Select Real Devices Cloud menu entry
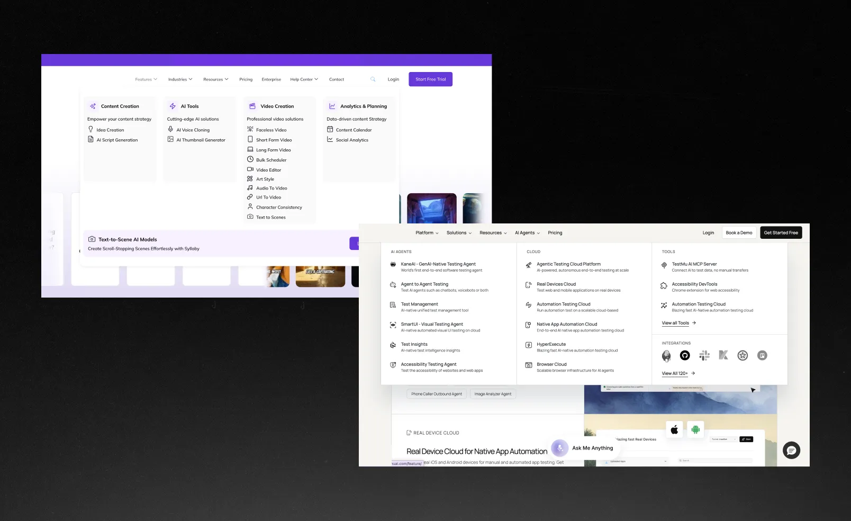The height and width of the screenshot is (521, 851). pyautogui.click(x=573, y=287)
